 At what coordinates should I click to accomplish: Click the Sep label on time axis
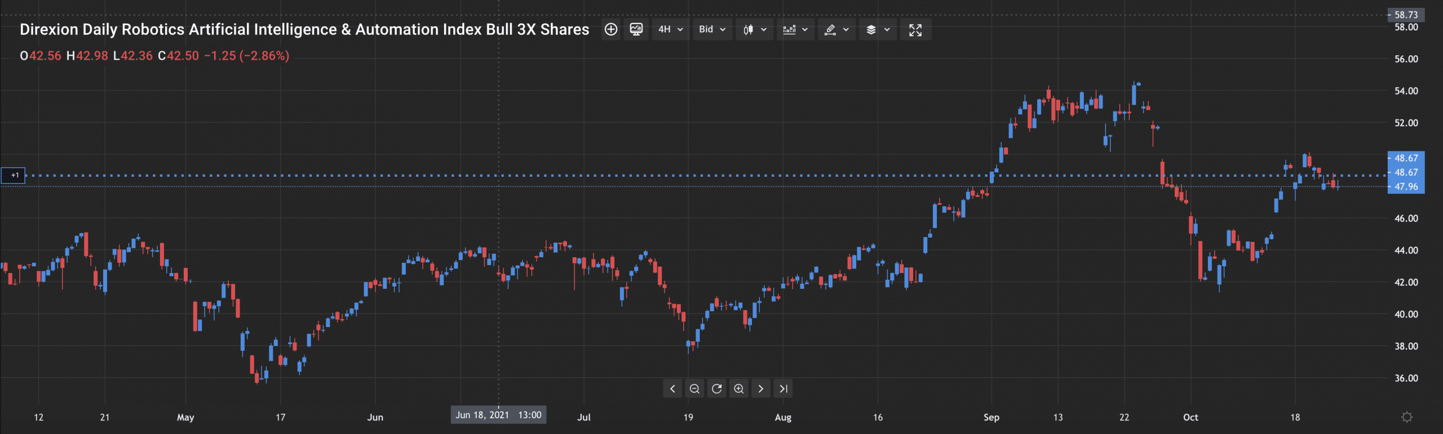991,417
